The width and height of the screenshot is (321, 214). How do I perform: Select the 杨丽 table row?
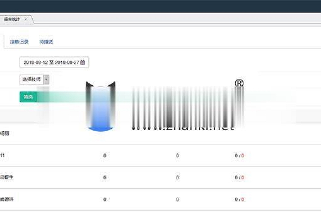tap(5, 134)
